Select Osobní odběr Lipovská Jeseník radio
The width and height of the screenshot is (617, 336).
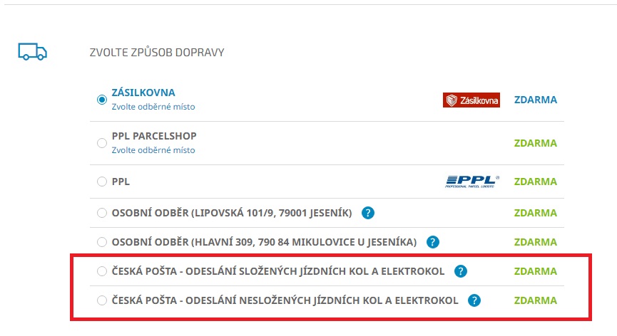[x=102, y=213]
